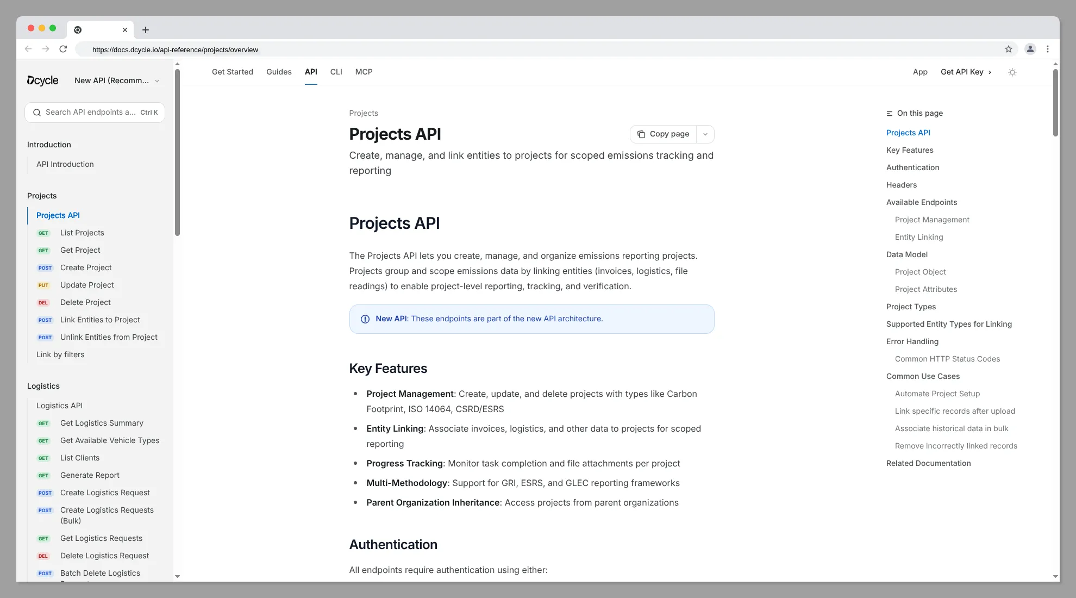Select the POST Create Project endpoint
The image size is (1076, 598).
[x=86, y=267]
